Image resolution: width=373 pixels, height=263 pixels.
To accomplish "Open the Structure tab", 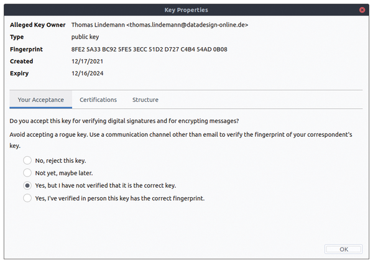I will pos(145,99).
